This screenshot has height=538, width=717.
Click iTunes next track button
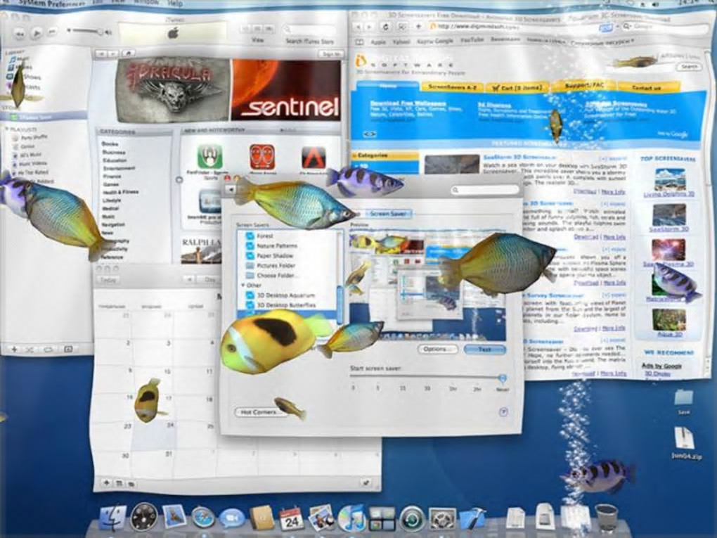coord(53,32)
